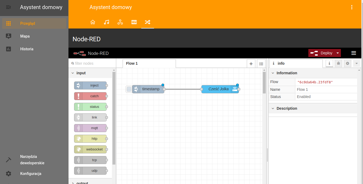
Task: Click the Status value Enabled
Action: point(304,97)
